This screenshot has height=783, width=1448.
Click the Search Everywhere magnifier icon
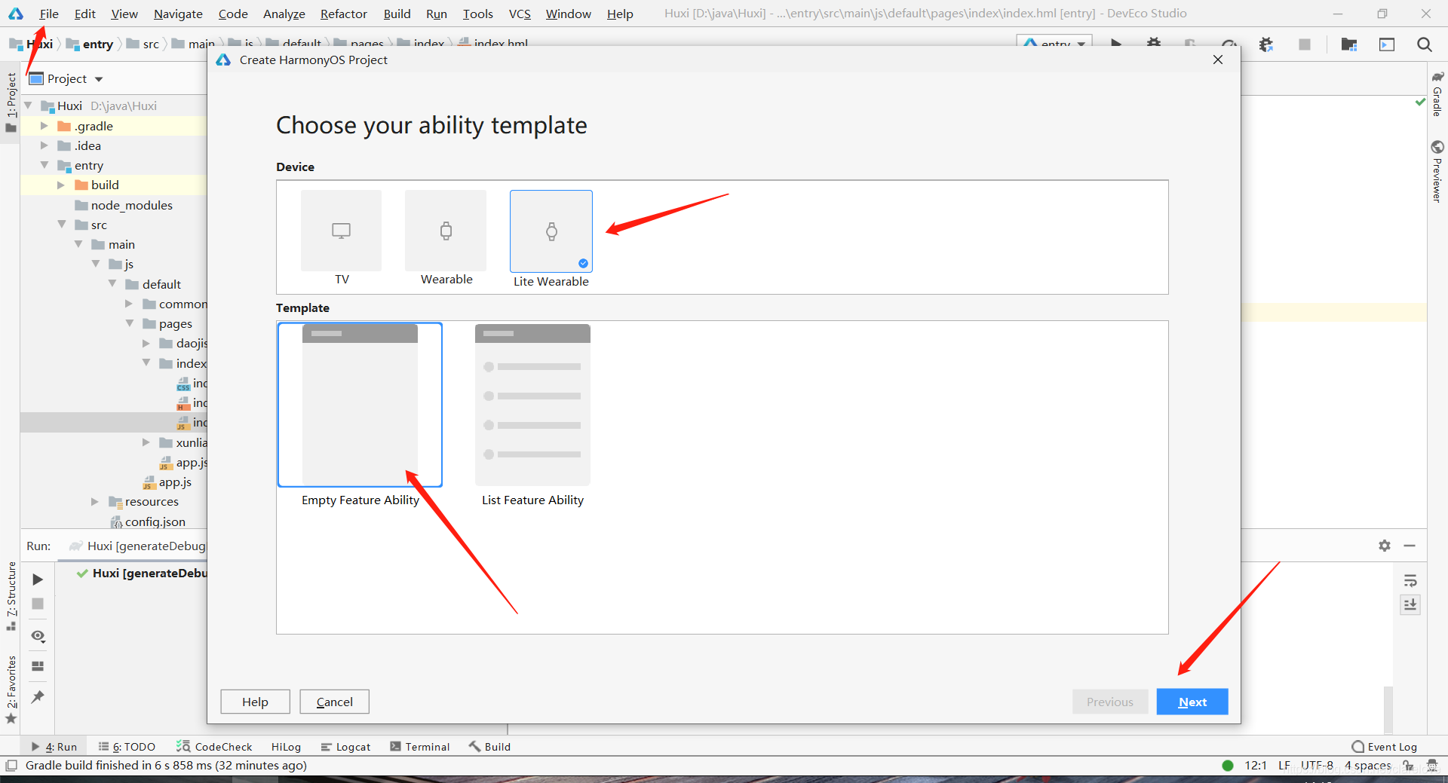click(1425, 44)
